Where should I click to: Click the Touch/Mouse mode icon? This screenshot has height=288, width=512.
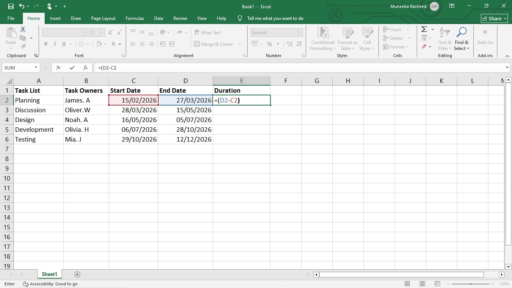tap(49, 6)
